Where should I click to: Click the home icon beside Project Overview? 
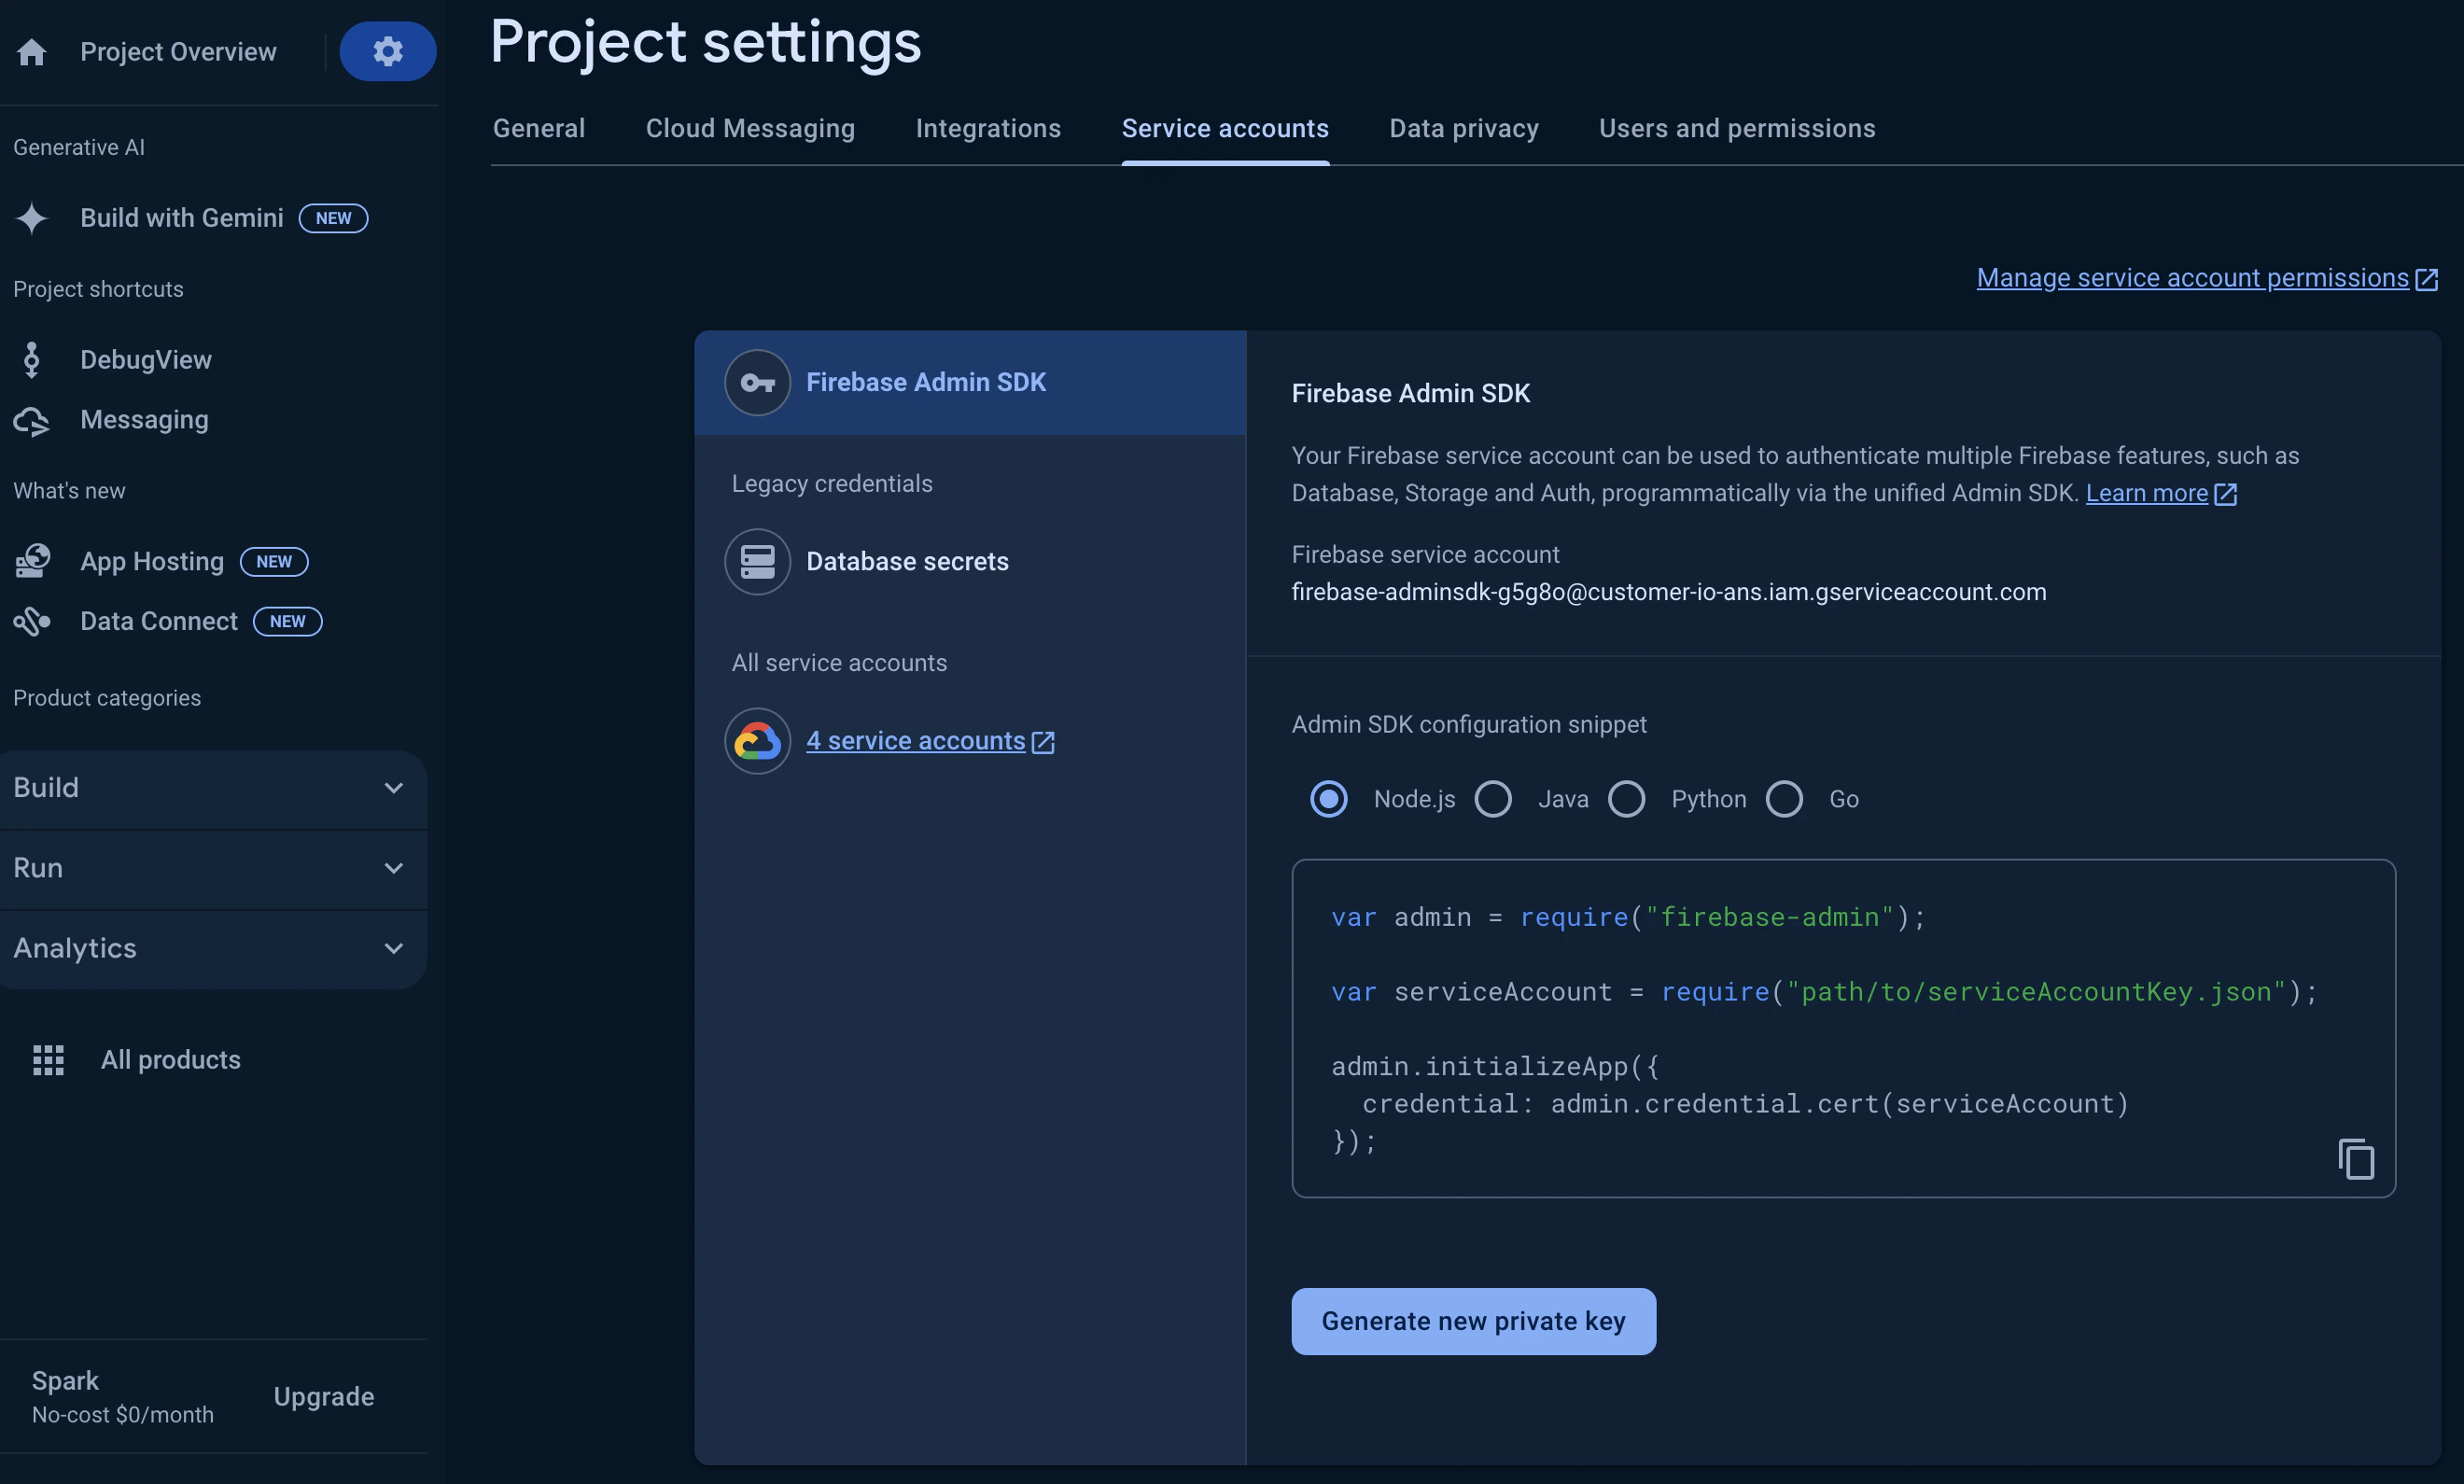[32, 52]
